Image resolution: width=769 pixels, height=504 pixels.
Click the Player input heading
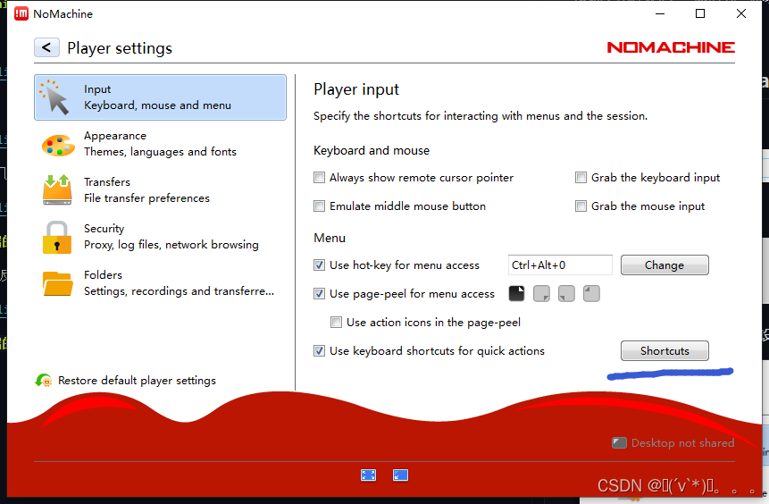point(356,89)
